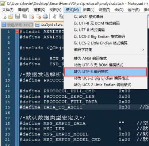Click the /*数据发送解析 comment on line 9
149x146 pixels.
pyautogui.click(x=42, y=75)
